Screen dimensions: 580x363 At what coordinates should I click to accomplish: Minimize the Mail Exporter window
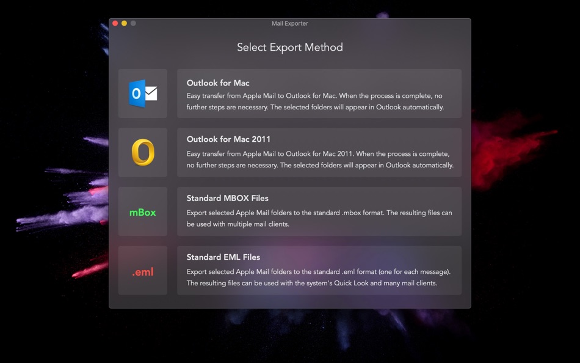(125, 23)
